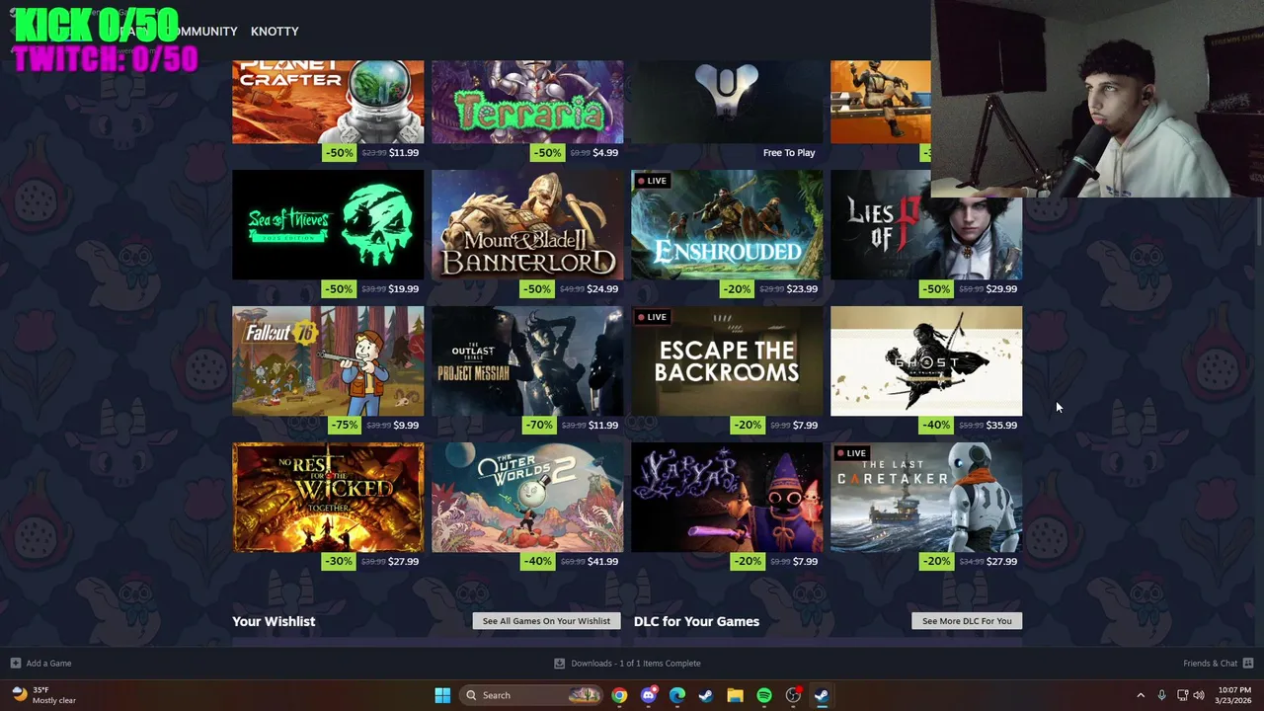Open OBS Studio from the taskbar

(x=793, y=695)
